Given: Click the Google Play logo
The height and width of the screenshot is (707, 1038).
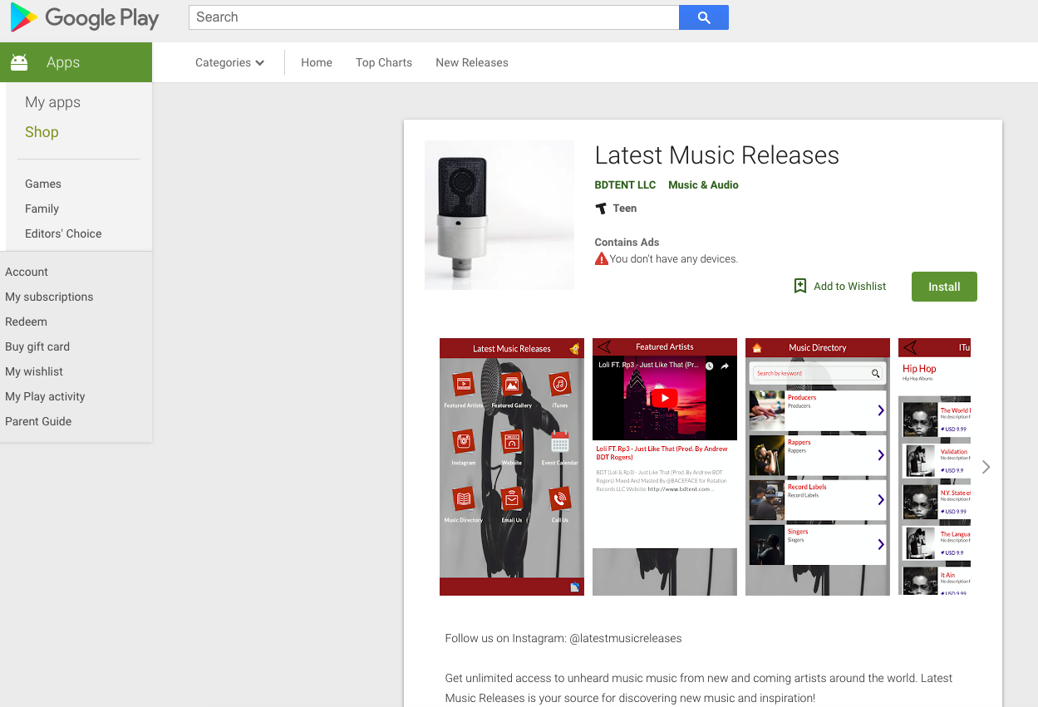Looking at the screenshot, I should click(84, 17).
